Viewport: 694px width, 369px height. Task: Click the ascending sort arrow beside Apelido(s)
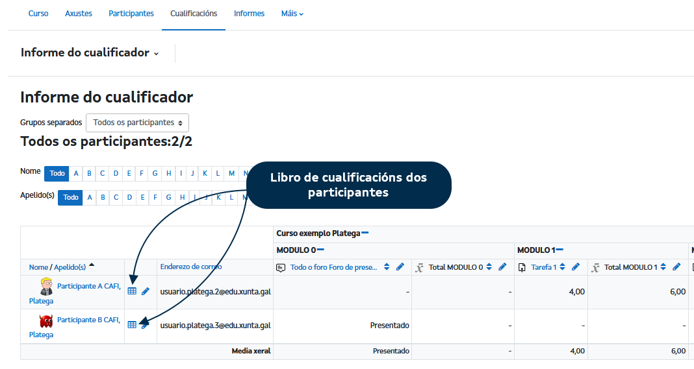click(x=92, y=265)
